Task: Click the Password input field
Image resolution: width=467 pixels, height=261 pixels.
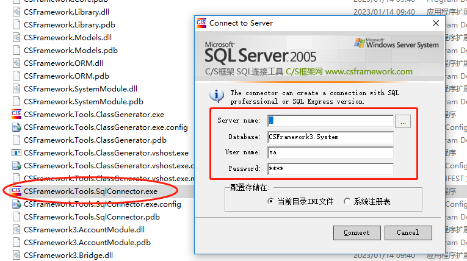Action: (331, 169)
